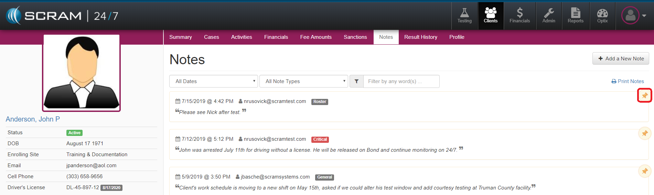Viewport: 654px width, 195px height.
Task: Click the Add a New Note button
Action: pos(621,59)
